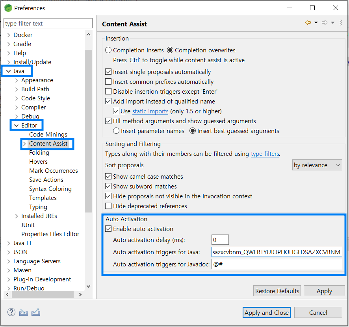
Task: Click the Cancel button
Action: click(318, 312)
